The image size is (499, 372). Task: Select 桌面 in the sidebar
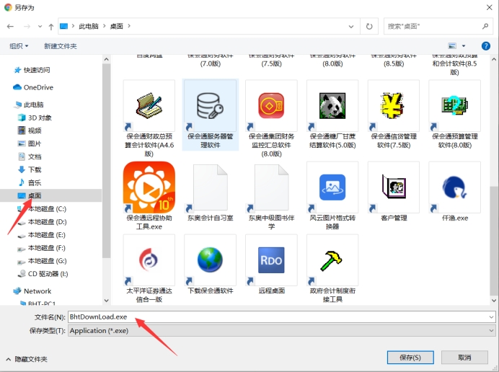(51, 195)
